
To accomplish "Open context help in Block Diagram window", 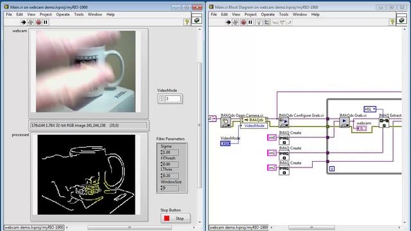I will tap(392, 22).
